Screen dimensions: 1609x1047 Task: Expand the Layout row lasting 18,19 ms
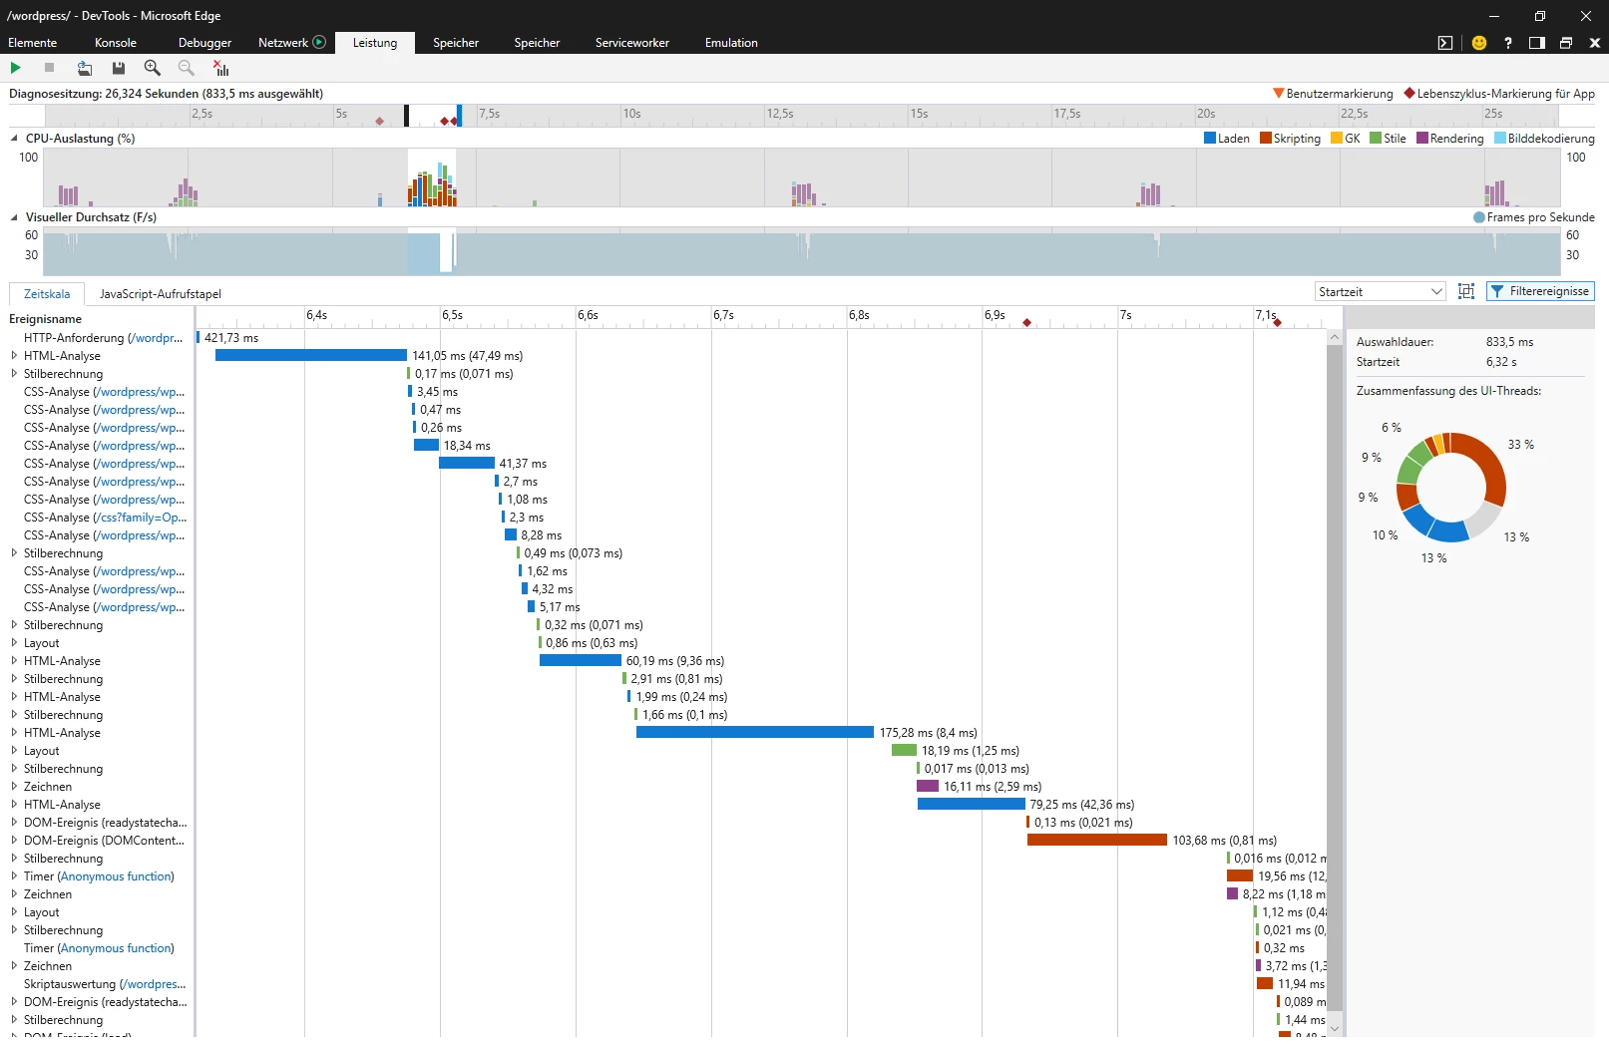click(x=14, y=751)
